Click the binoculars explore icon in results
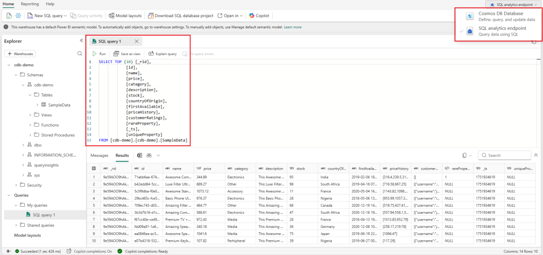 click(149, 156)
